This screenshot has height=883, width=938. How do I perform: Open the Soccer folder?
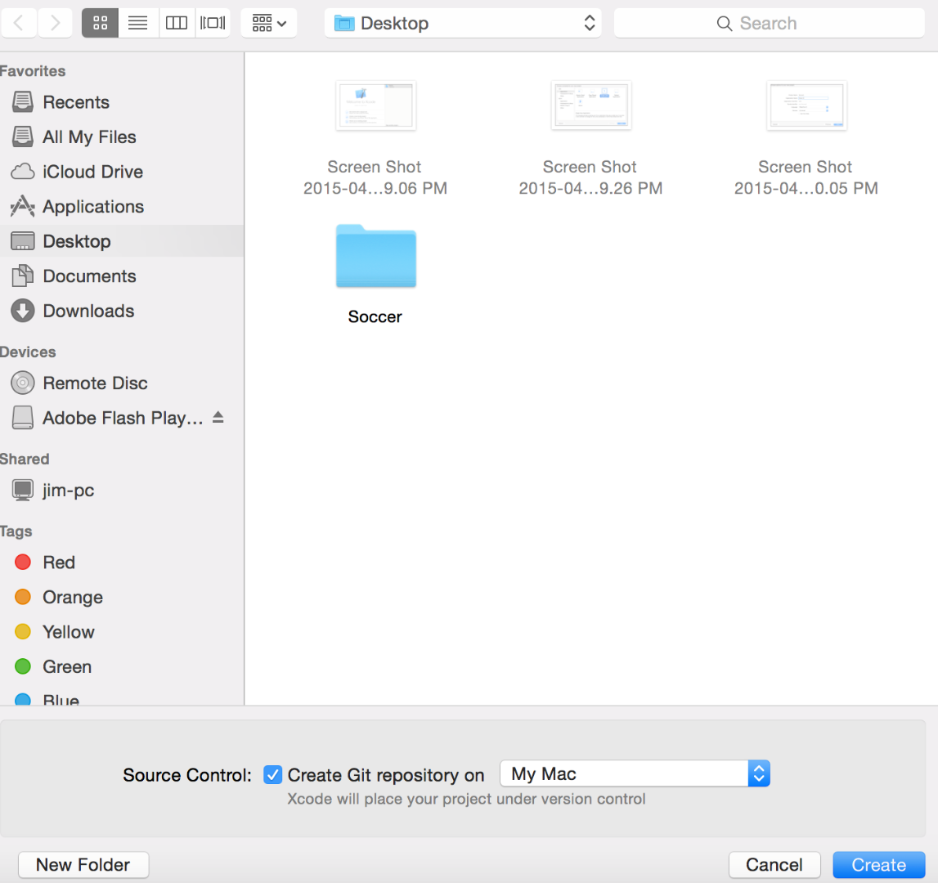375,256
